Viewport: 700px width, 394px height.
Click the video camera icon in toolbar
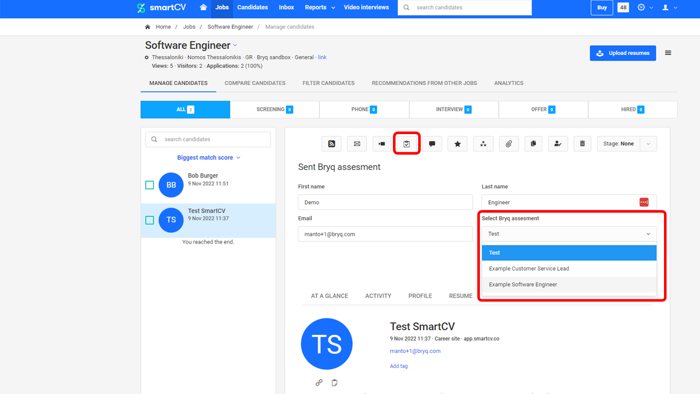point(382,144)
